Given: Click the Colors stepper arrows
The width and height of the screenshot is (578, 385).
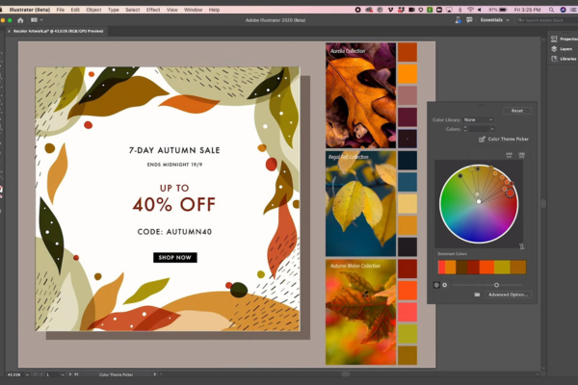Looking at the screenshot, I should coord(465,129).
